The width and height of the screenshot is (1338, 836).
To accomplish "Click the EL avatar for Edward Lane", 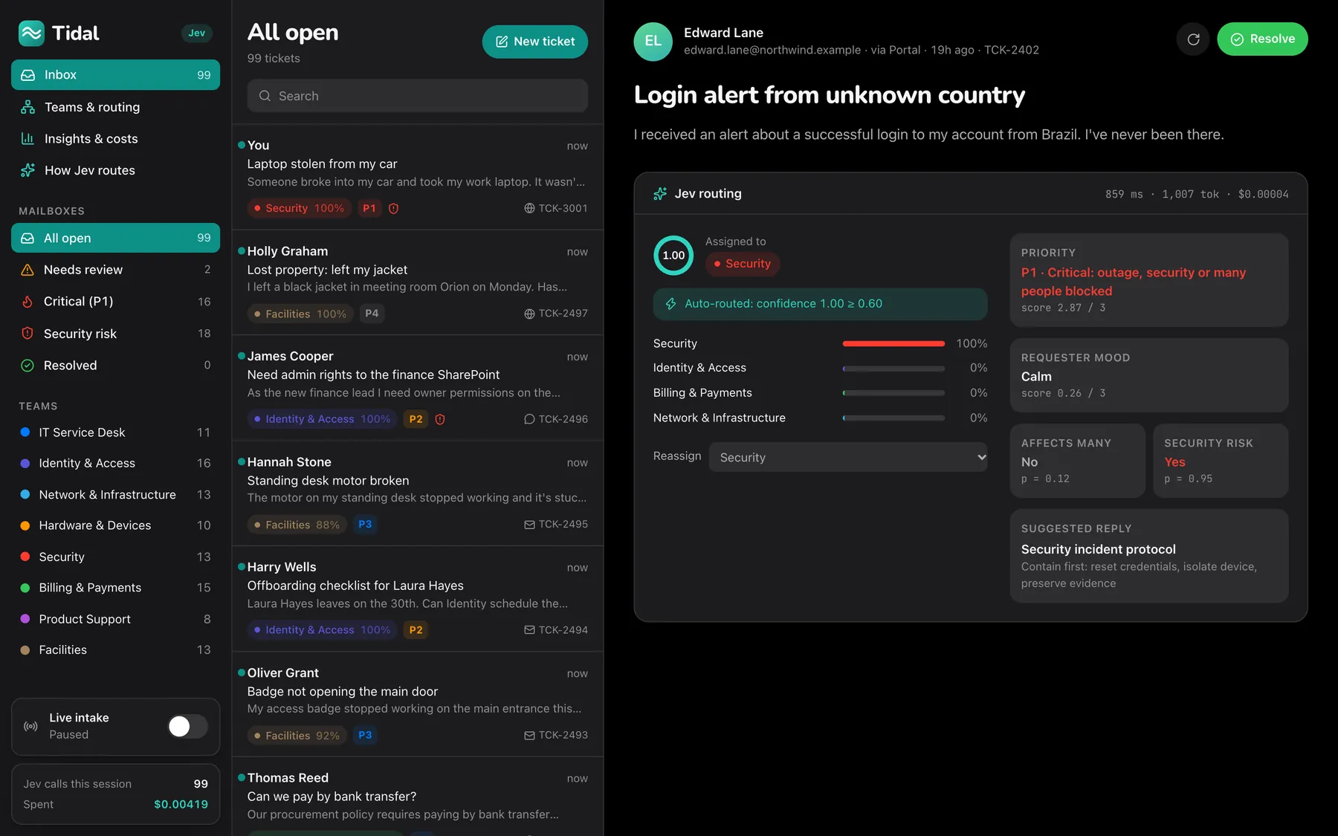I will coord(653,41).
